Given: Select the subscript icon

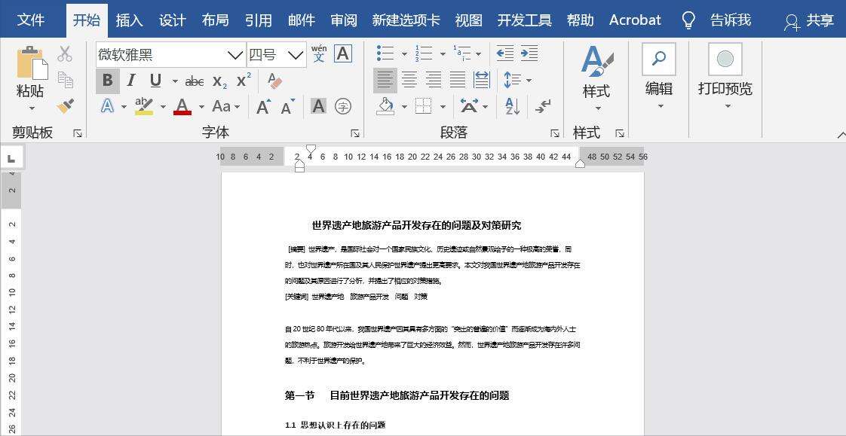Looking at the screenshot, I should 218,81.
